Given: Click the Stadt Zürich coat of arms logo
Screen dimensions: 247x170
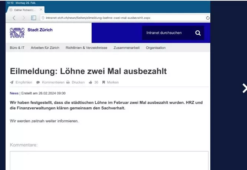Looking at the screenshot, I should [x=17, y=33].
